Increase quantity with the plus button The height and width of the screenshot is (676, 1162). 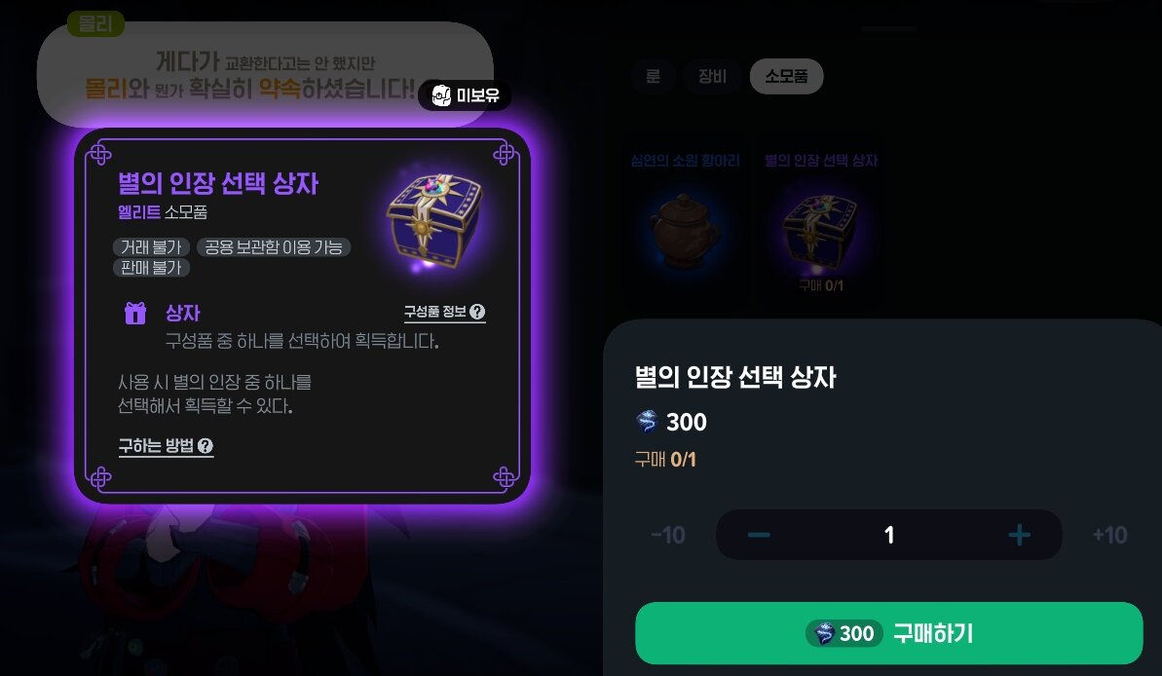1019,535
